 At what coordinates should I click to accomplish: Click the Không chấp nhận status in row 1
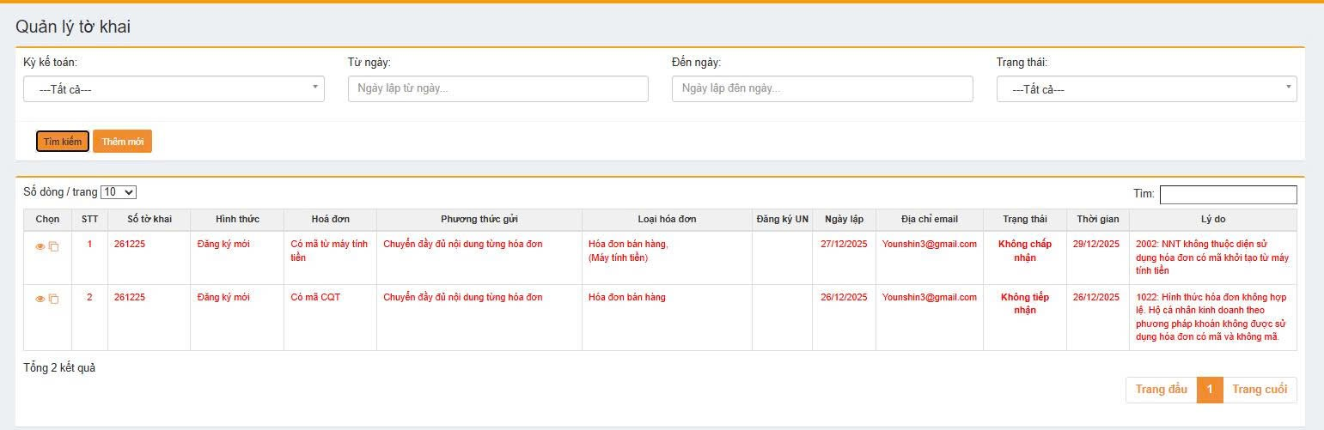click(x=1024, y=251)
